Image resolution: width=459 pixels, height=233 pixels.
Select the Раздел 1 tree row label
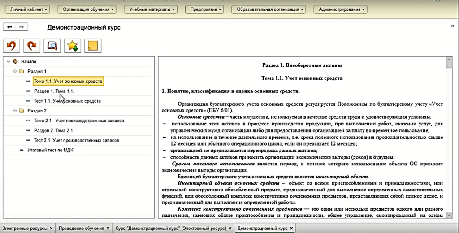tap(37, 71)
